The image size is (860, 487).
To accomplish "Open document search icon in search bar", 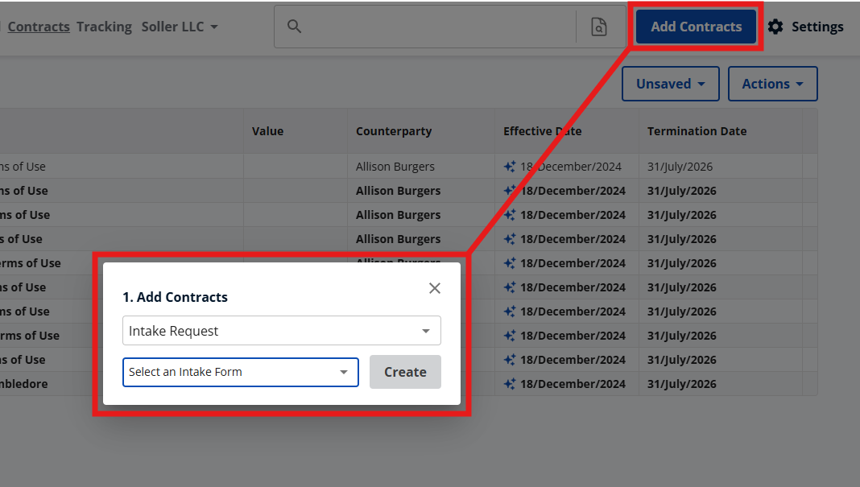I will pos(599,27).
